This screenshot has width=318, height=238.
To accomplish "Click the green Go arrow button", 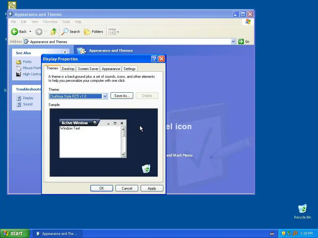I will (241, 42).
